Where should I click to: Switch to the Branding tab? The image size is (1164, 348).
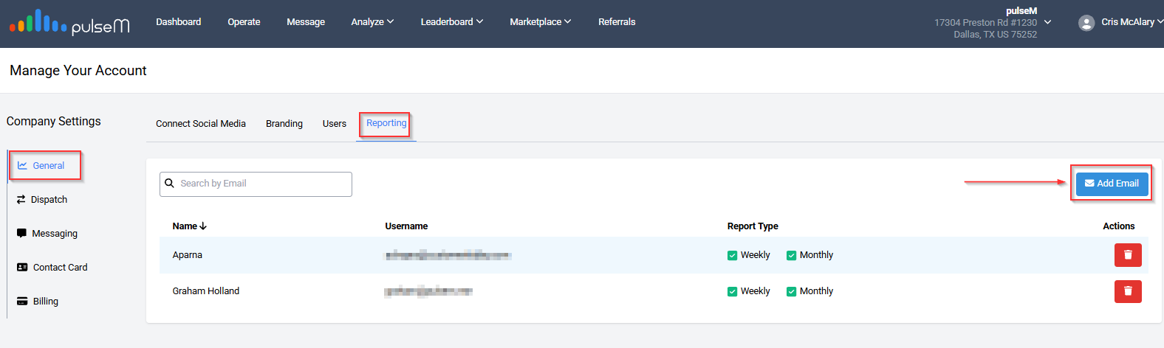[x=284, y=124]
